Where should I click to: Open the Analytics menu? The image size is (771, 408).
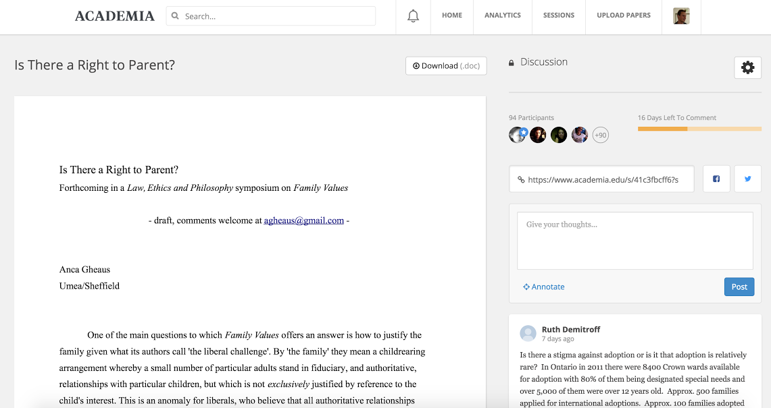pyautogui.click(x=503, y=16)
